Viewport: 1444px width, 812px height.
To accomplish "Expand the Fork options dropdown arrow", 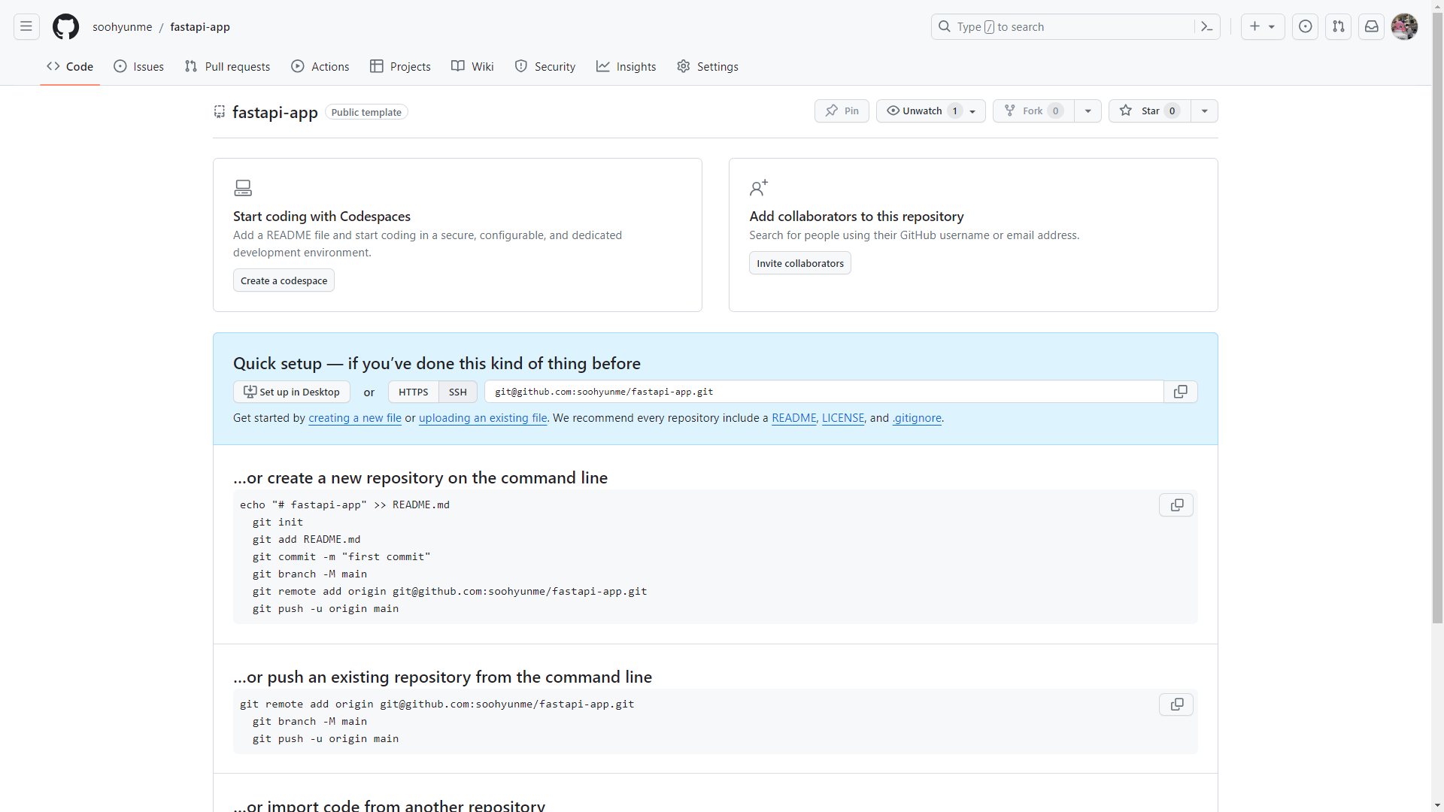I will (1088, 111).
